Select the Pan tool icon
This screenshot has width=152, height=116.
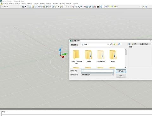pyautogui.click(x=73, y=7)
